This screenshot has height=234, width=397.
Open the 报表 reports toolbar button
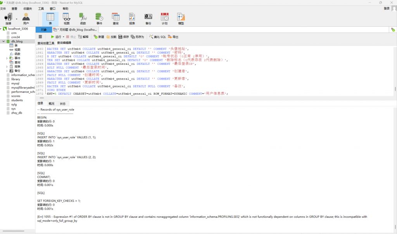point(132,19)
